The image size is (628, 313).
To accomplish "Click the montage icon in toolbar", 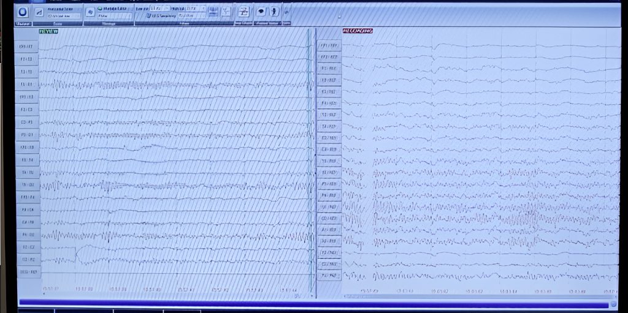I will (90, 12).
